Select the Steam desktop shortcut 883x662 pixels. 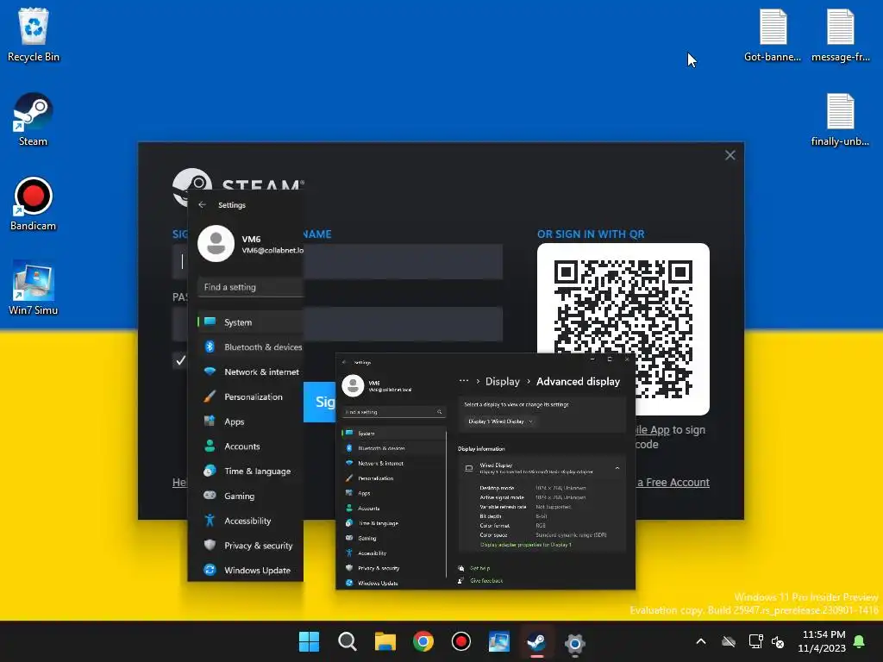coord(34,119)
